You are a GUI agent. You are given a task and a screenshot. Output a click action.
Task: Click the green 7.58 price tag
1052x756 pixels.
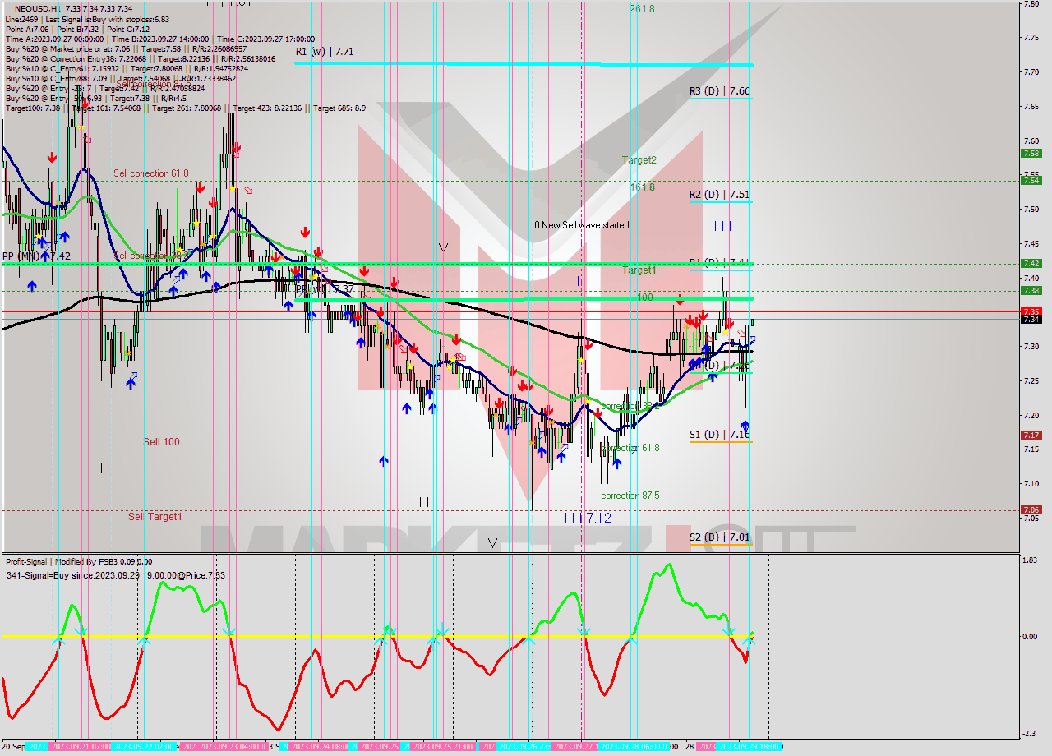[1031, 153]
